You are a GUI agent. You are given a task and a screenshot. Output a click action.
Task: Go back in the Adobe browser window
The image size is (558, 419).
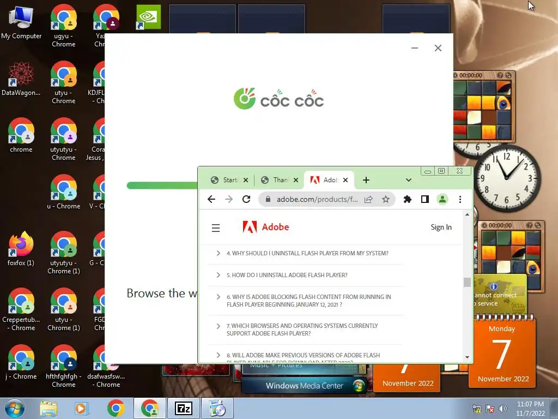pos(211,199)
